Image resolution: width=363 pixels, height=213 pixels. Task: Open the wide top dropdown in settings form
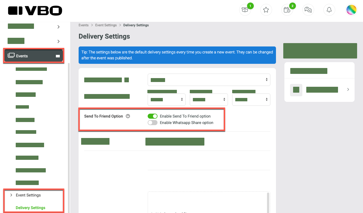click(x=209, y=80)
